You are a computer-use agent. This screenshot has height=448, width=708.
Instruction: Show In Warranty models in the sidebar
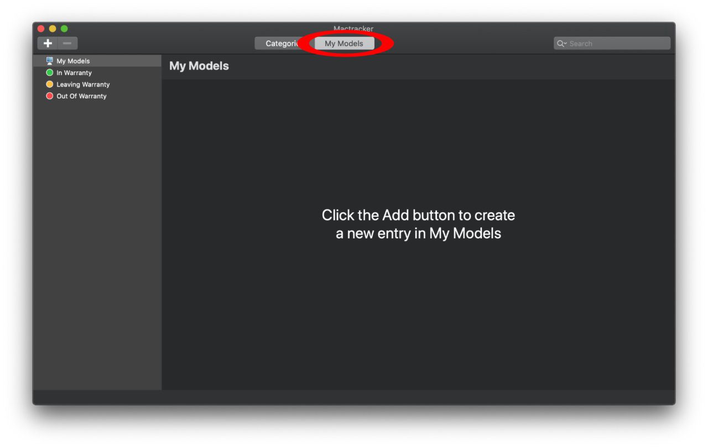click(97, 72)
